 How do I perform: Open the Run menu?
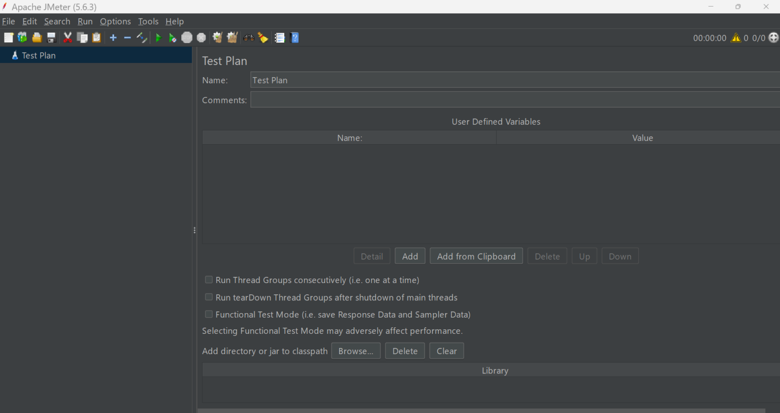pyautogui.click(x=85, y=21)
